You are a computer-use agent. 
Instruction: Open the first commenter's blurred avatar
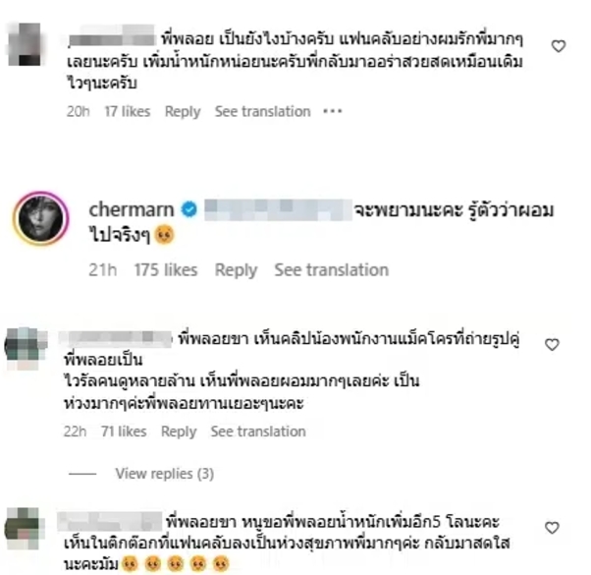[x=25, y=44]
